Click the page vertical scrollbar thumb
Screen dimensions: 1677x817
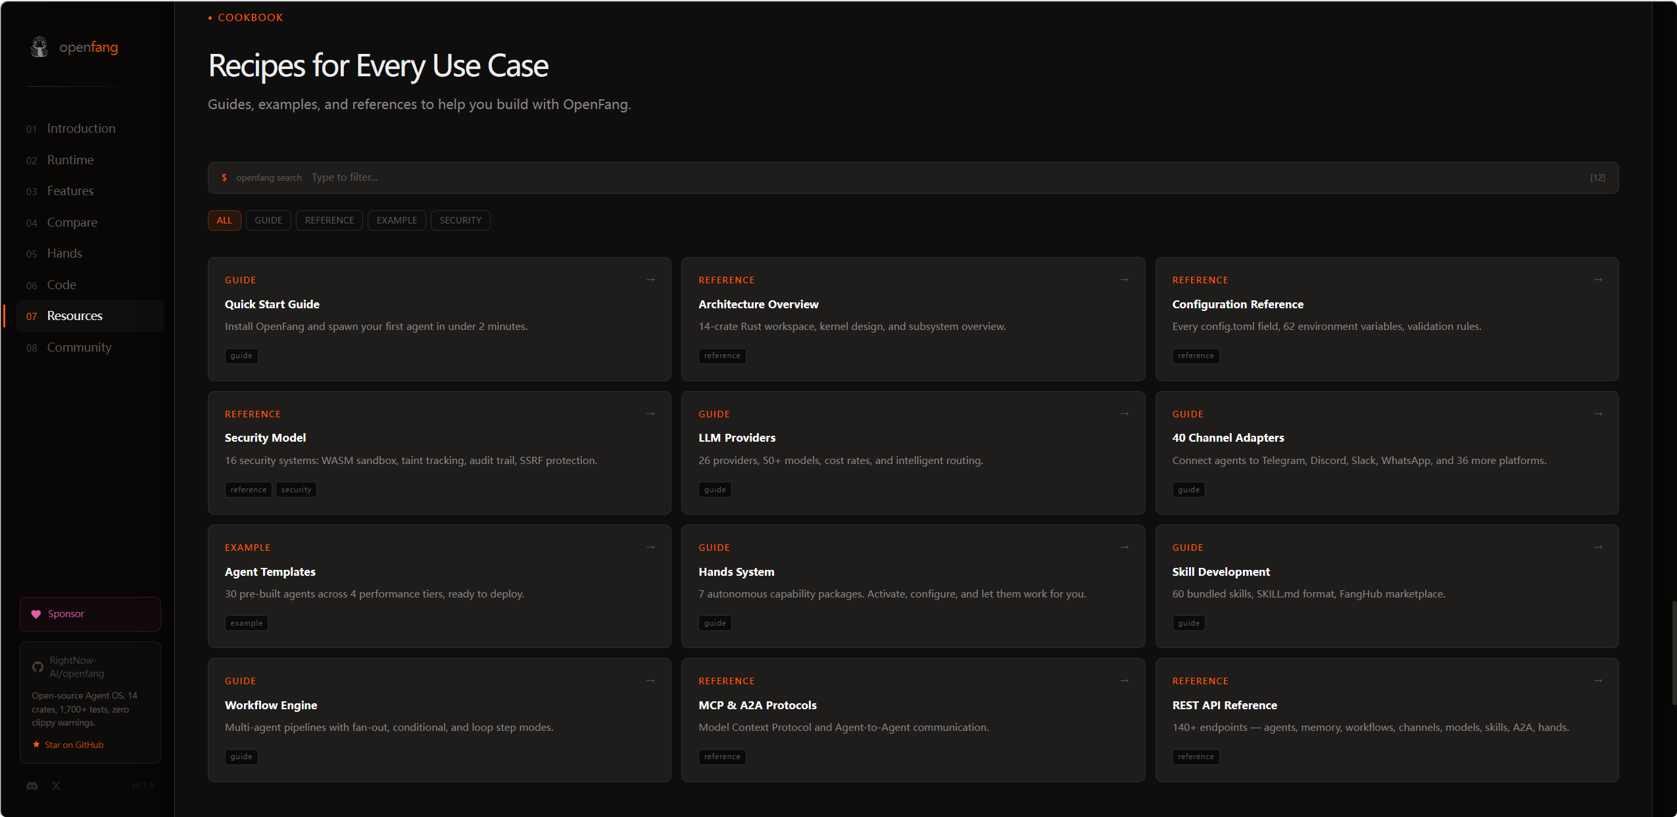(1674, 653)
